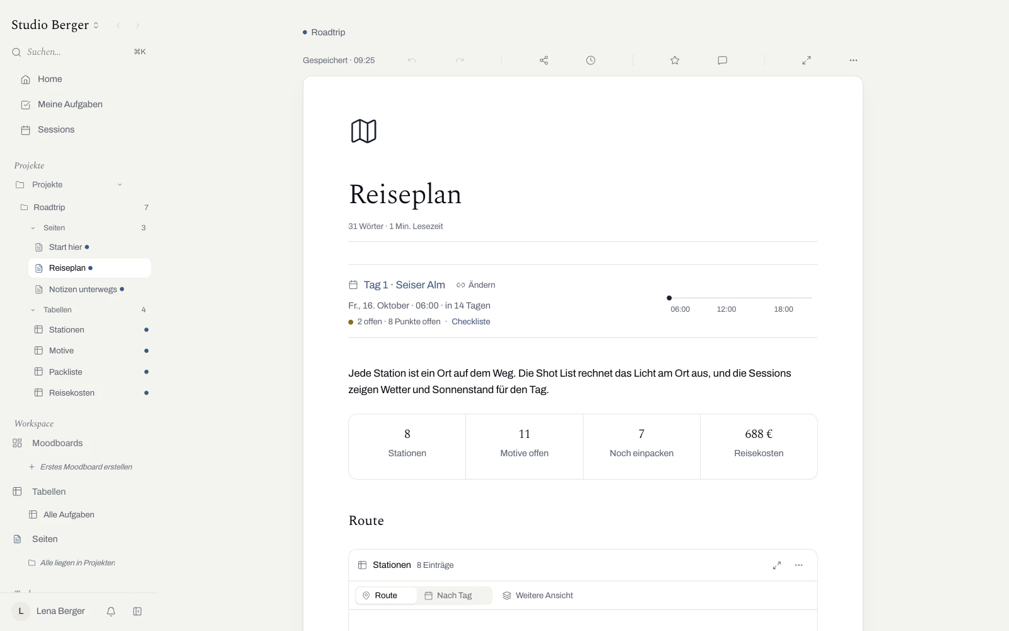Switch to the Nach Tag tab
Screen dimensions: 1009x631
tap(454, 596)
